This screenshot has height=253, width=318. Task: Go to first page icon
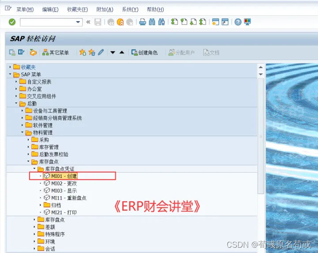click(x=174, y=22)
